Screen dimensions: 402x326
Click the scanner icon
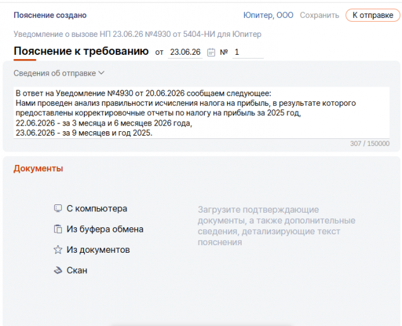(58, 271)
